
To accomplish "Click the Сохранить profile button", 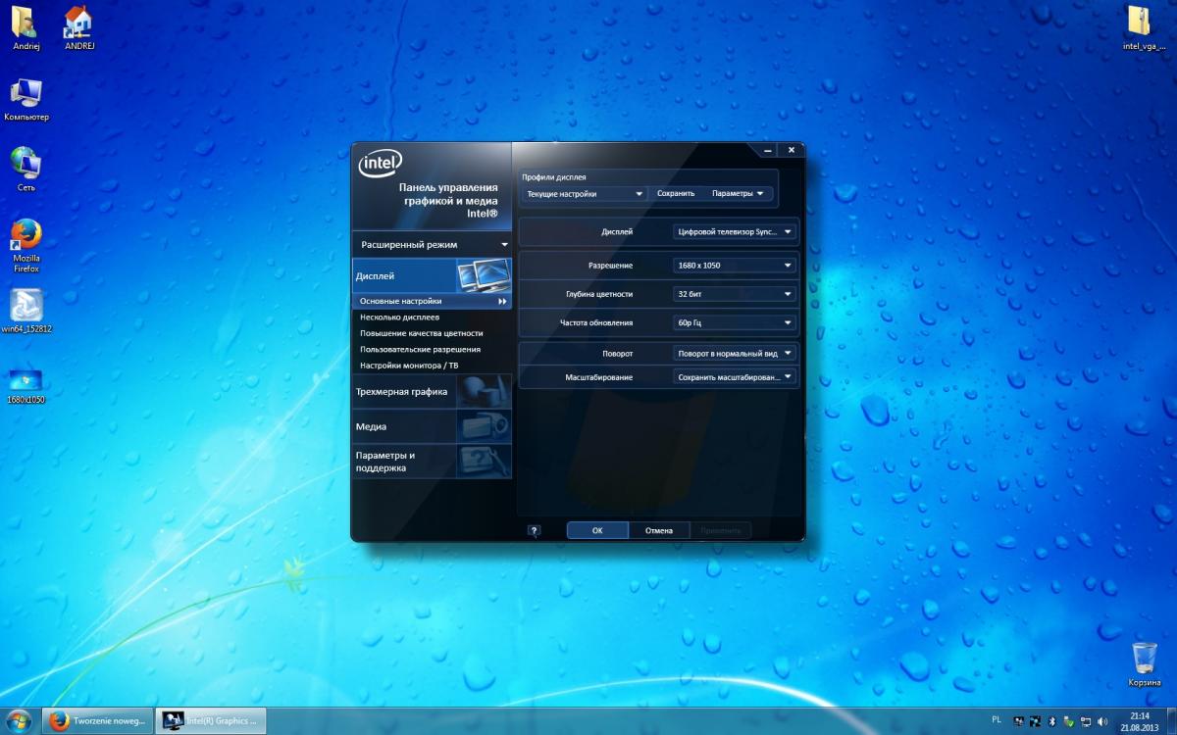I will 675,193.
